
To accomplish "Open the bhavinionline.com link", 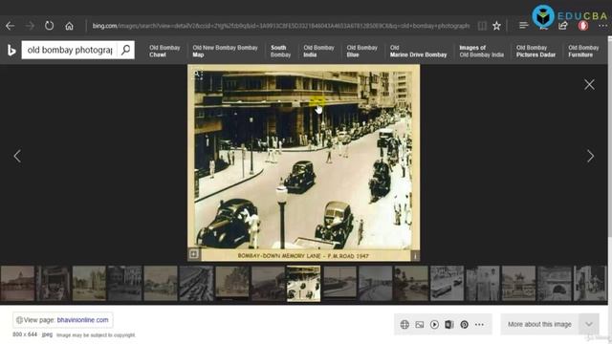I will (x=83, y=320).
